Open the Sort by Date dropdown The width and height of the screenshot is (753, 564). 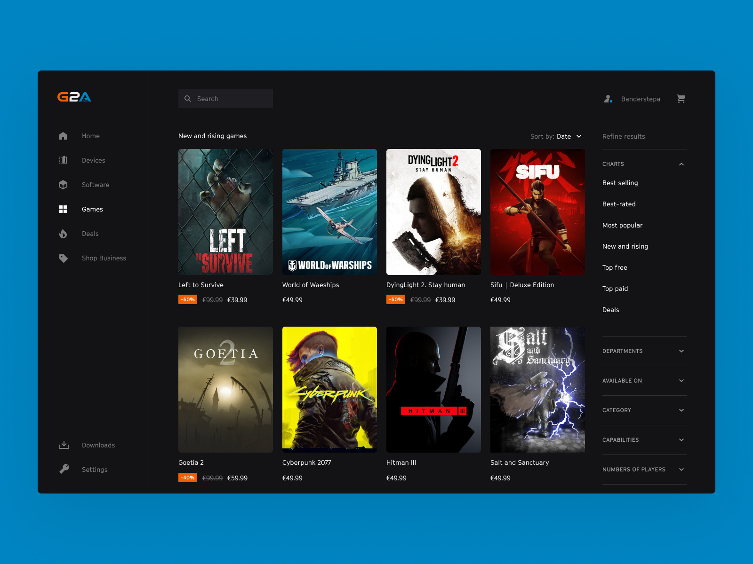(569, 136)
